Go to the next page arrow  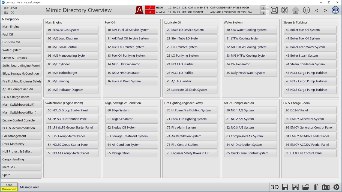point(325,10)
